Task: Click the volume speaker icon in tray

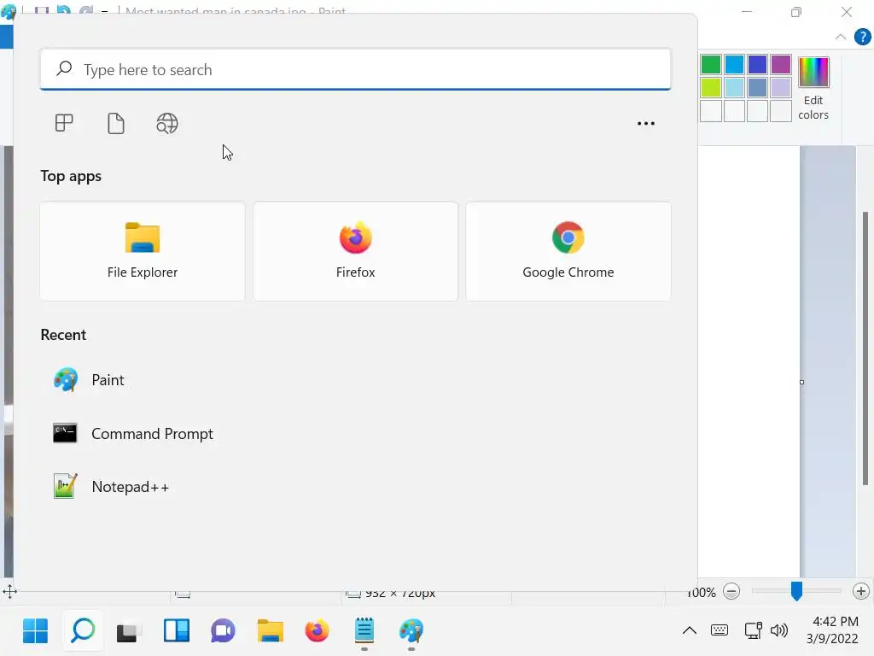Action: click(778, 631)
